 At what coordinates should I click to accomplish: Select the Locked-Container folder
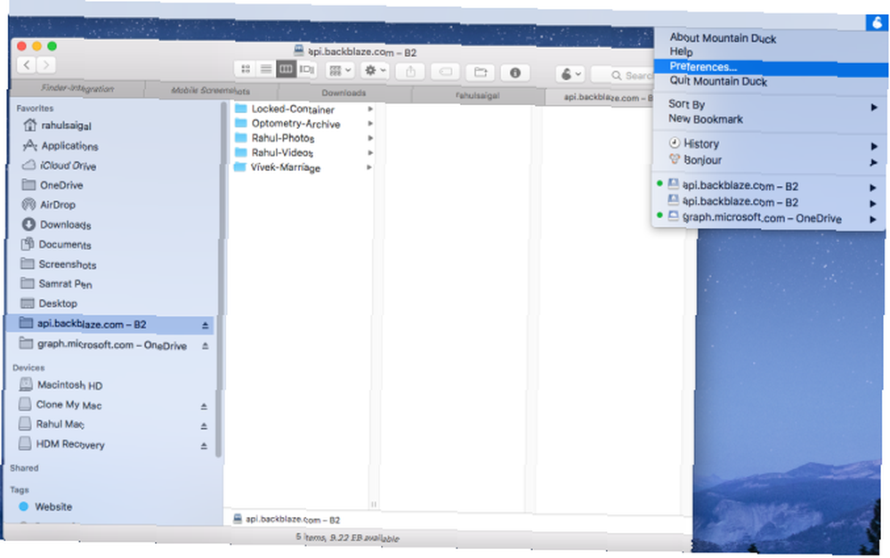[x=285, y=109]
